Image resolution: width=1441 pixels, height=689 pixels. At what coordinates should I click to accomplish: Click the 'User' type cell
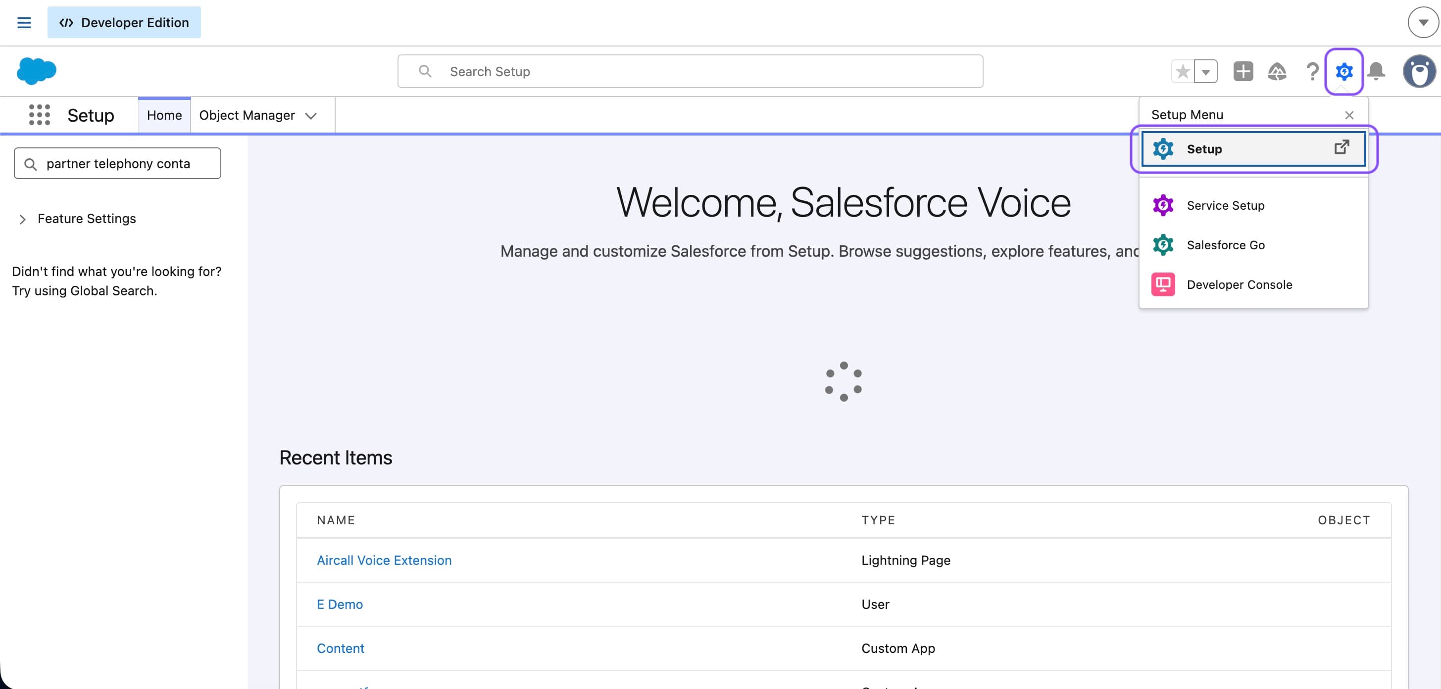[x=876, y=604]
